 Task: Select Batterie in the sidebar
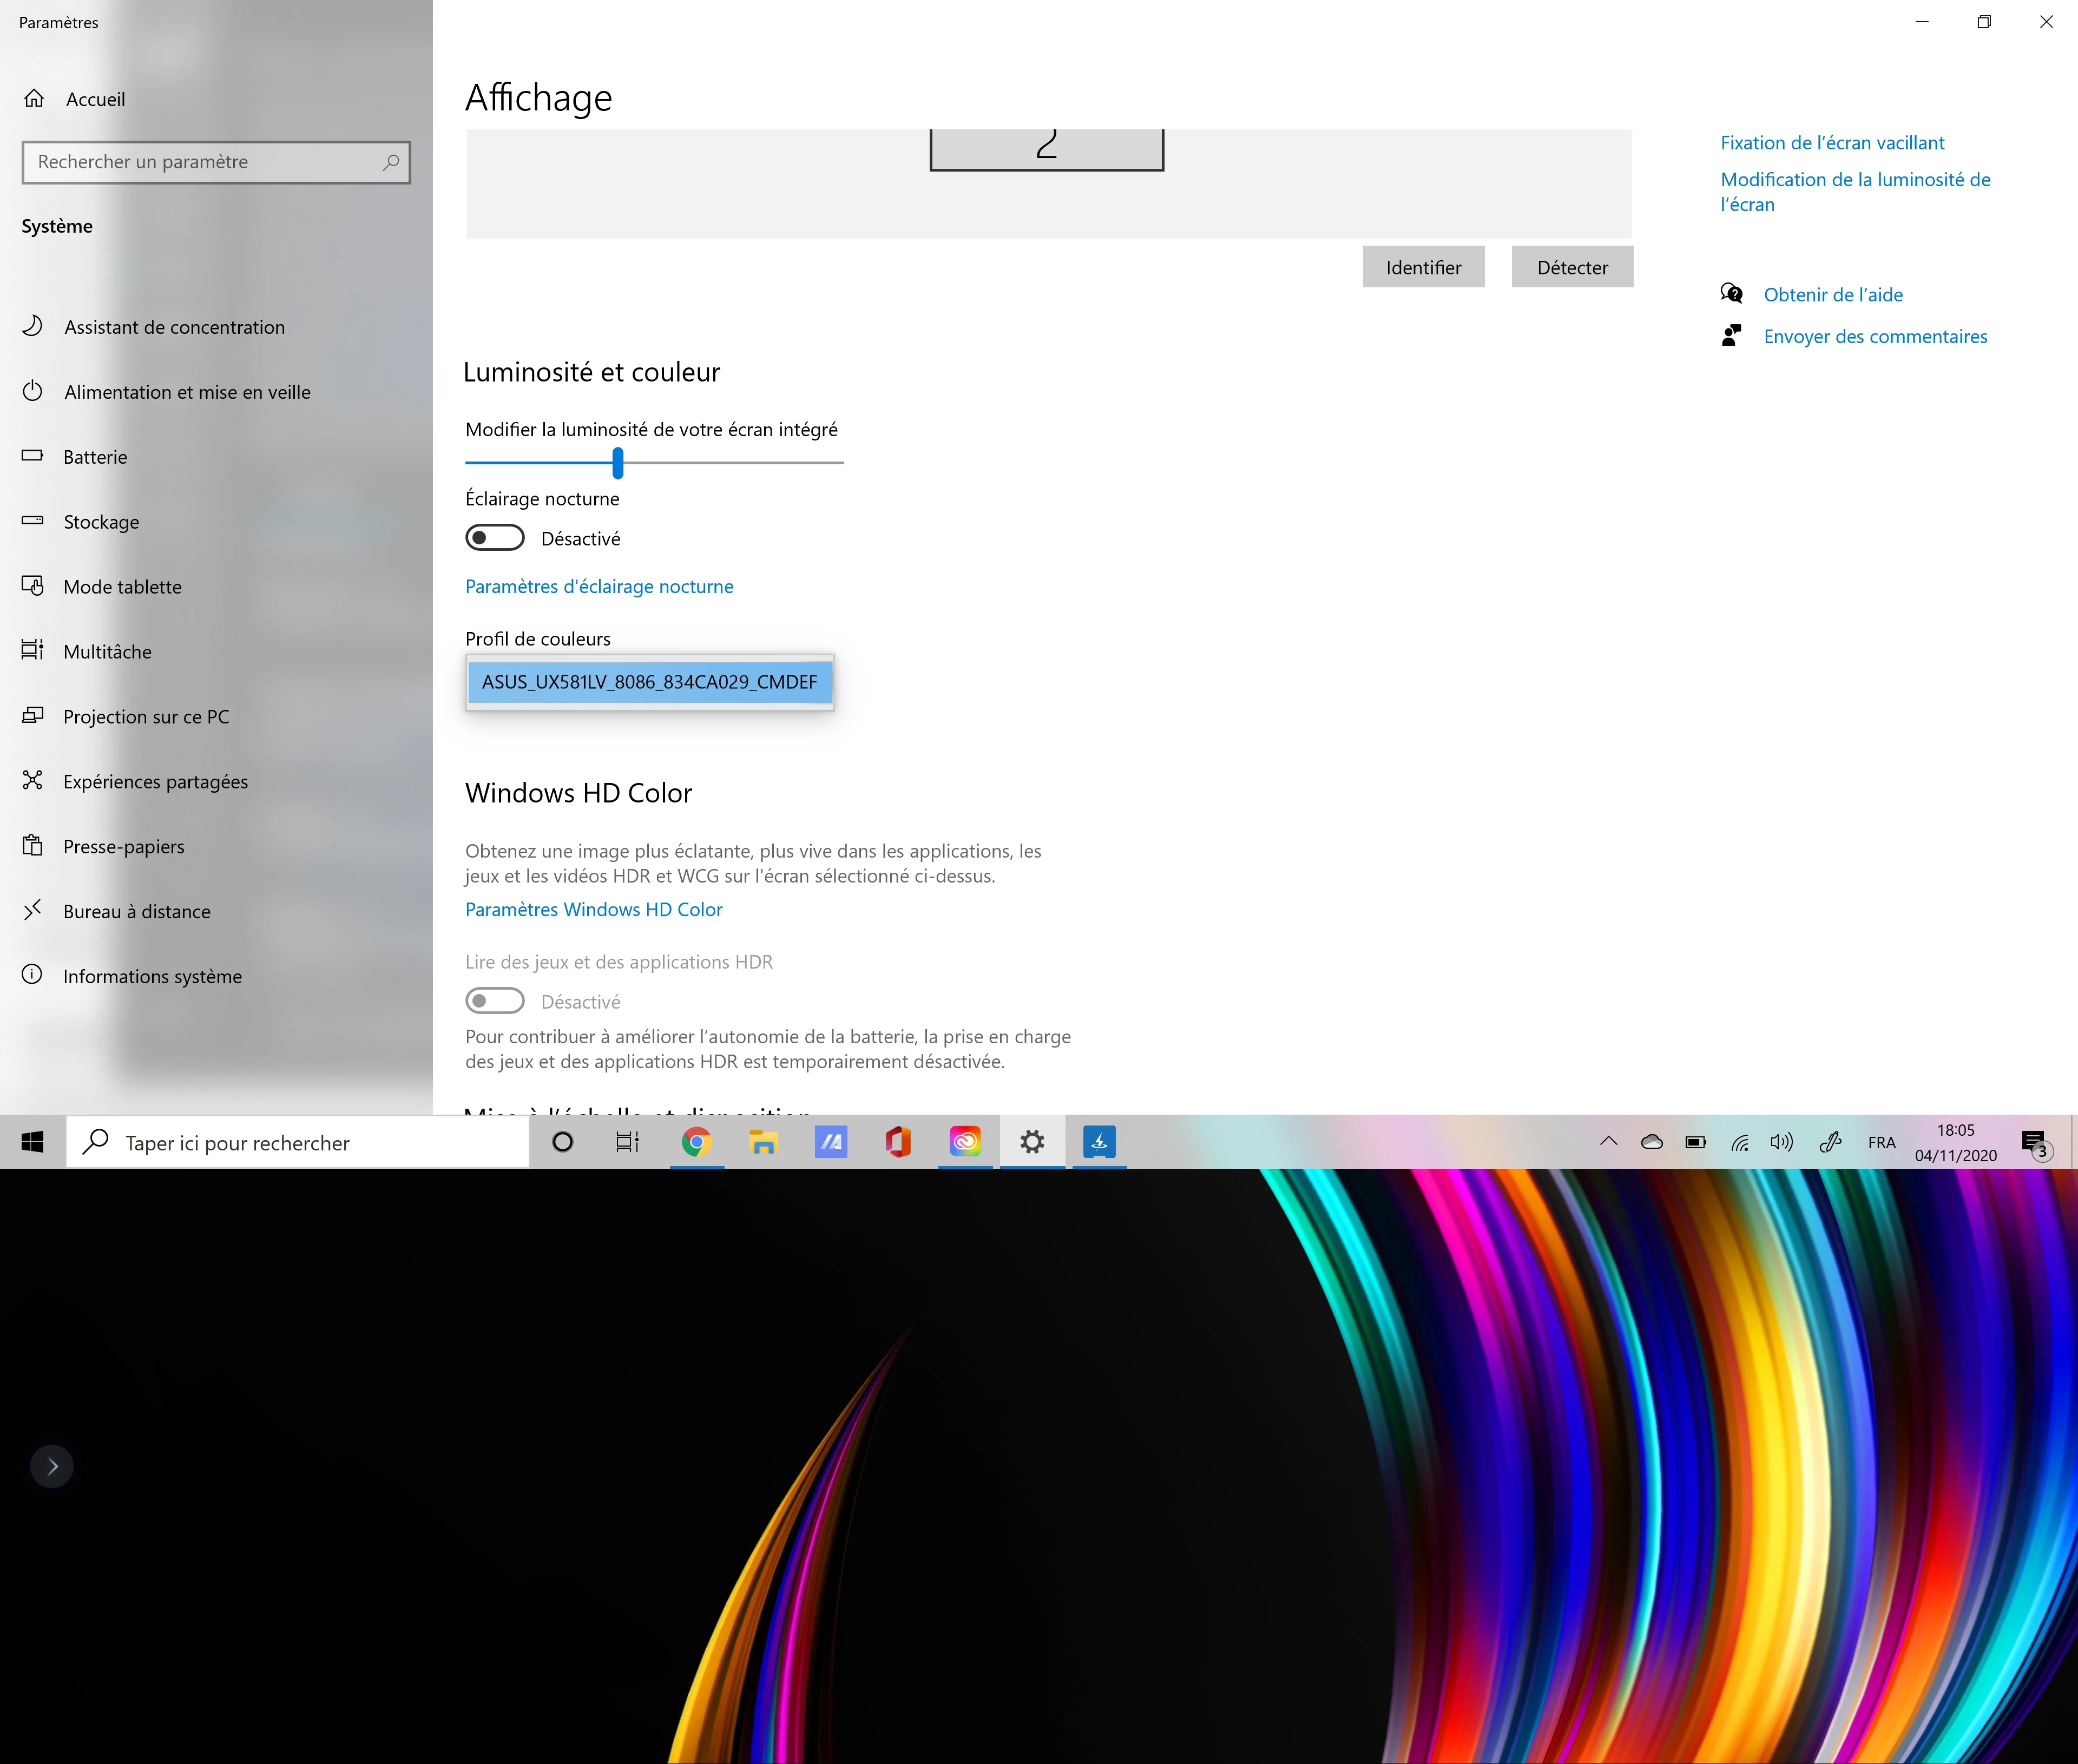95,457
